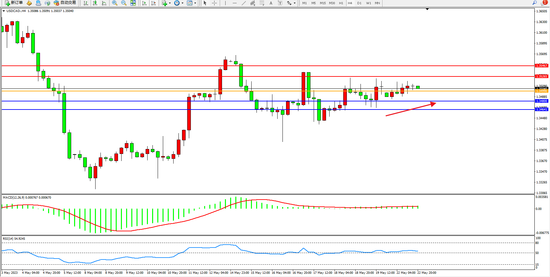Click the red 1.35467 price level label
This screenshot has height=277, width=550.
click(x=542, y=66)
